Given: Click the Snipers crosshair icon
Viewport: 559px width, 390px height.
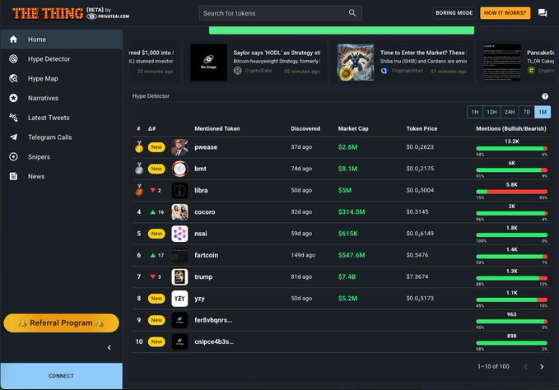Looking at the screenshot, I should (13, 156).
